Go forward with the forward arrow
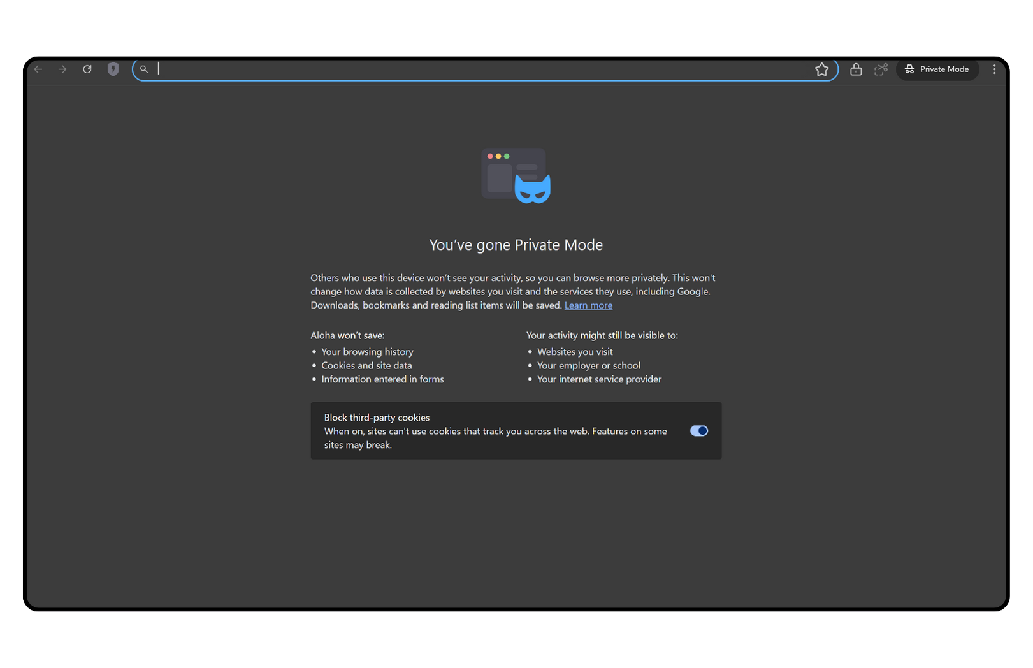Image resolution: width=1033 pixels, height=668 pixels. point(62,69)
